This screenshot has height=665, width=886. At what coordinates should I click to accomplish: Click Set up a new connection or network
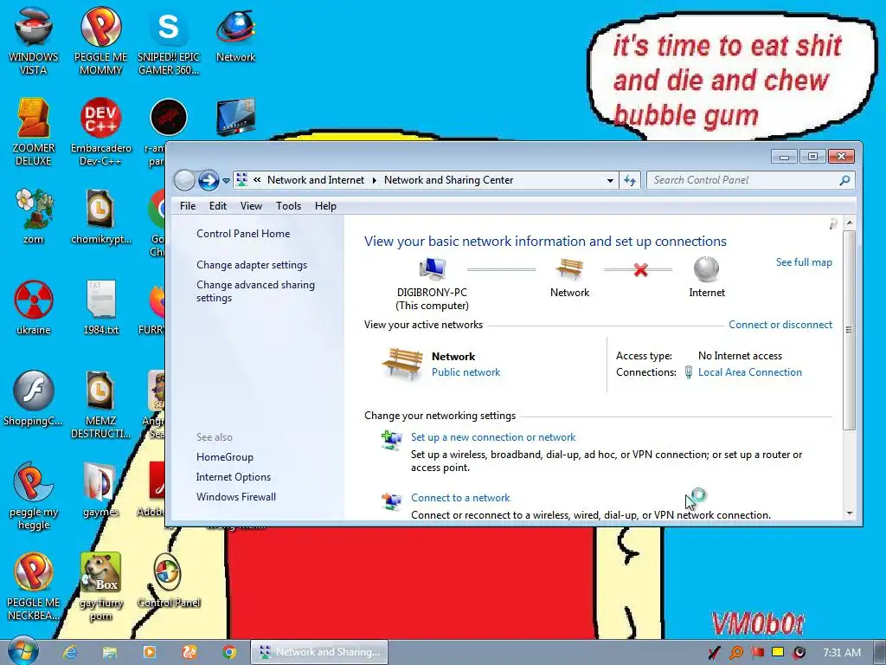coord(492,437)
